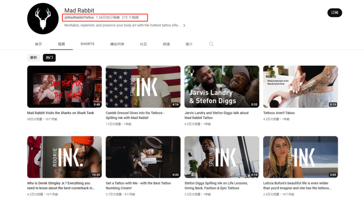Open Leticia Bufoni Spilling Ink thumbnail
364x202 pixels.
(x=300, y=157)
